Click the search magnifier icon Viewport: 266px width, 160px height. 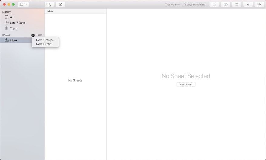[x=49, y=5]
